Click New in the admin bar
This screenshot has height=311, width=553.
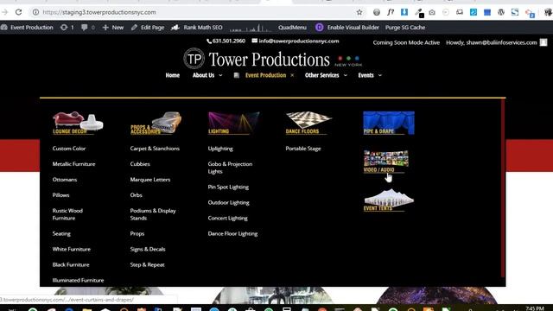118,27
